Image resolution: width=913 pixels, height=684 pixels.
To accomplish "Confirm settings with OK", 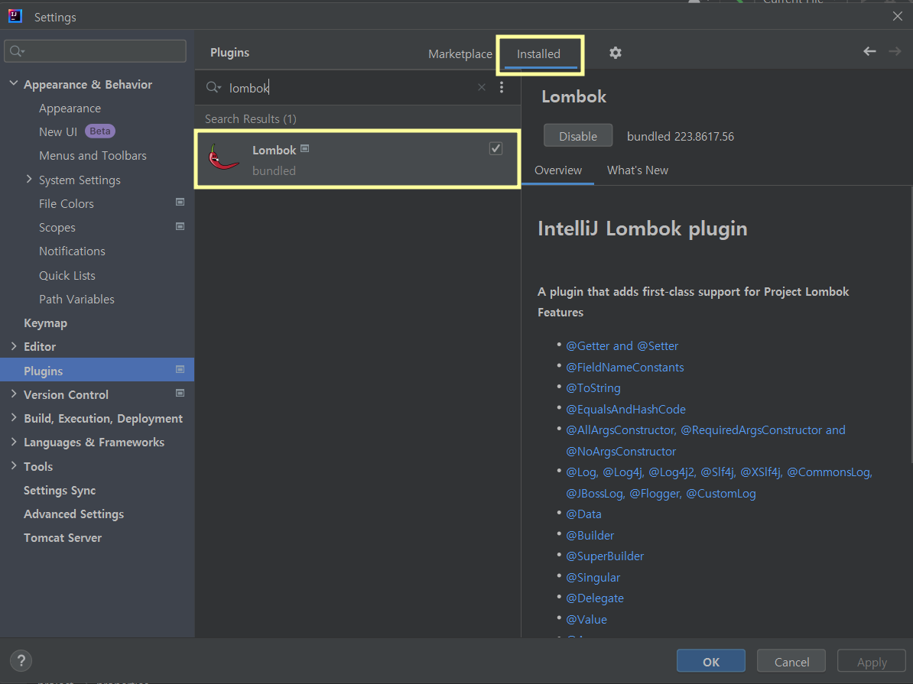I will pos(711,661).
